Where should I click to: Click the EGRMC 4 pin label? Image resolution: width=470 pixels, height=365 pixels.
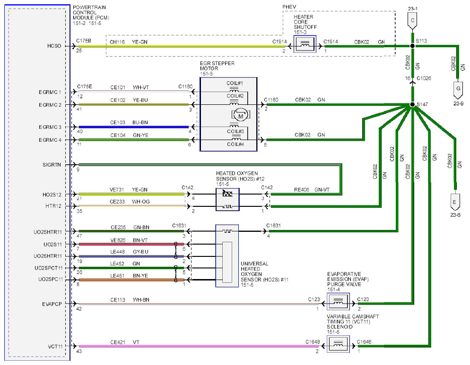[50, 140]
